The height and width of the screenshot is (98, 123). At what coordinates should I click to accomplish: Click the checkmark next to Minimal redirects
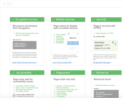(55, 88)
